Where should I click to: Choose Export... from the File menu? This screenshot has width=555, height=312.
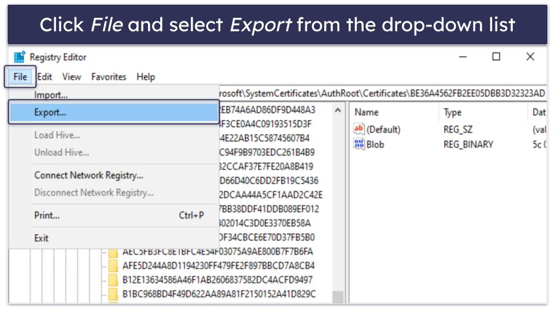click(50, 113)
